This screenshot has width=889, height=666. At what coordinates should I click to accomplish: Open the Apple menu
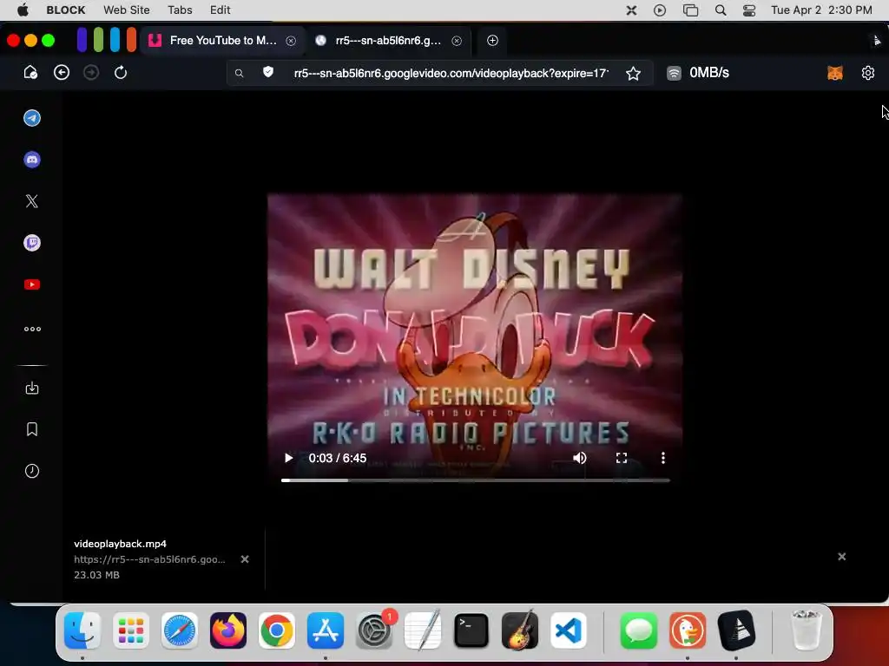click(x=23, y=10)
